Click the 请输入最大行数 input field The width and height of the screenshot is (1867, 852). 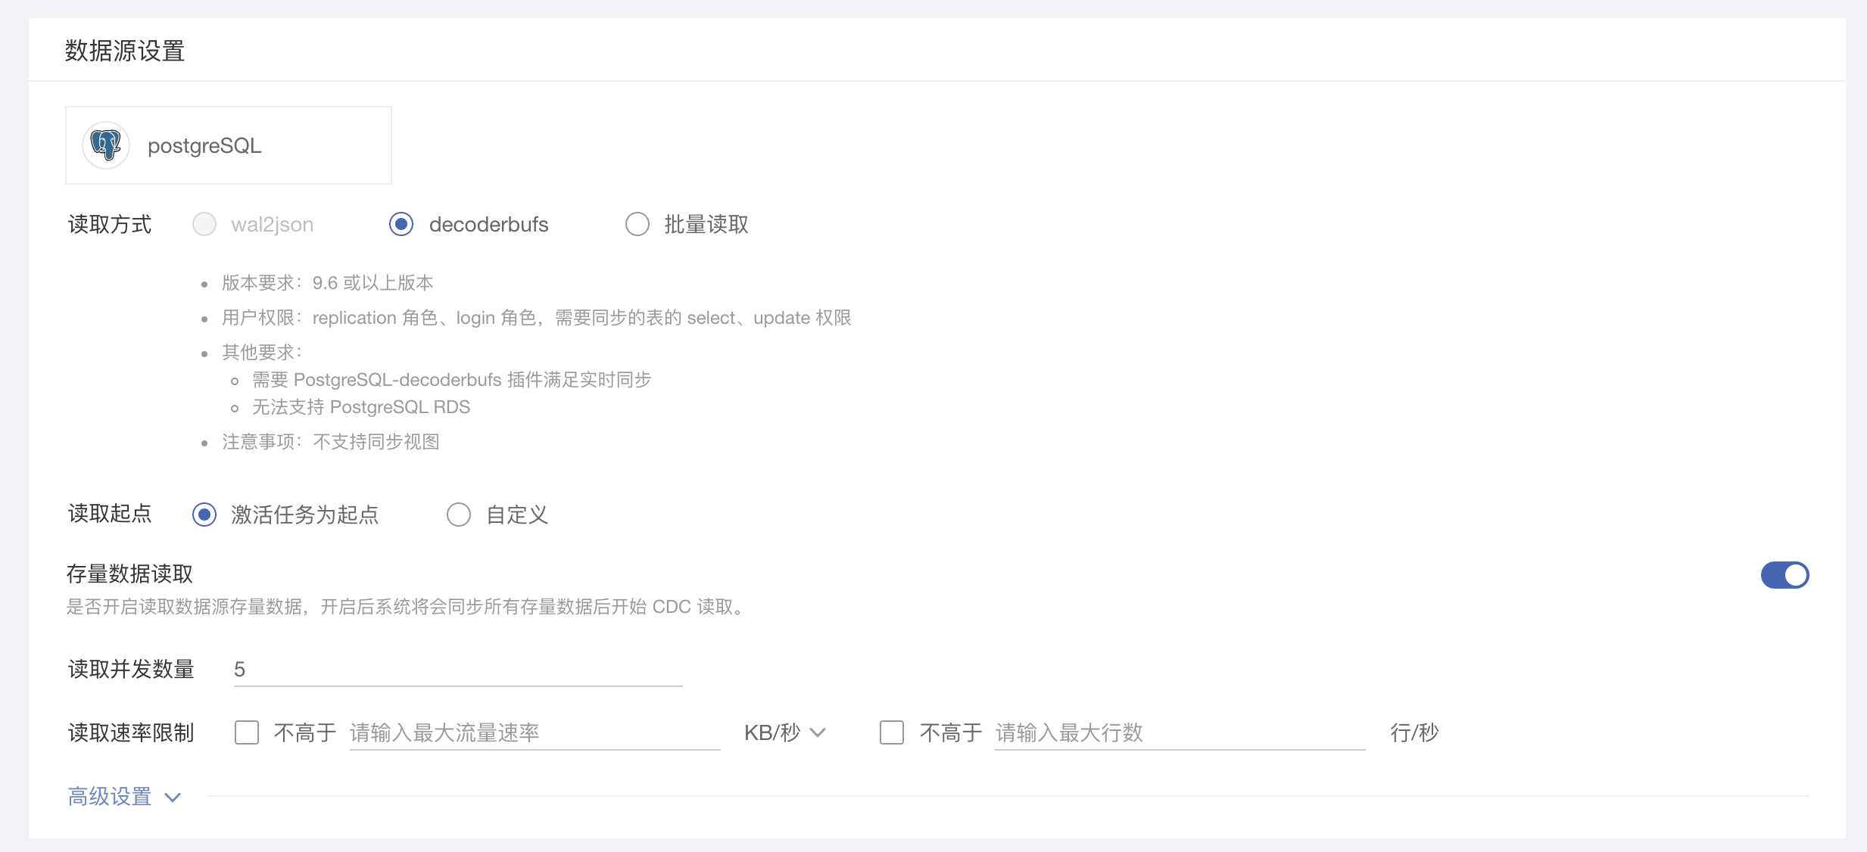tap(1179, 732)
